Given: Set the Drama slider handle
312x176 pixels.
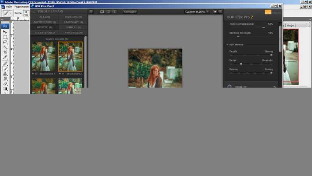Looking at the screenshot, I should [271, 73].
